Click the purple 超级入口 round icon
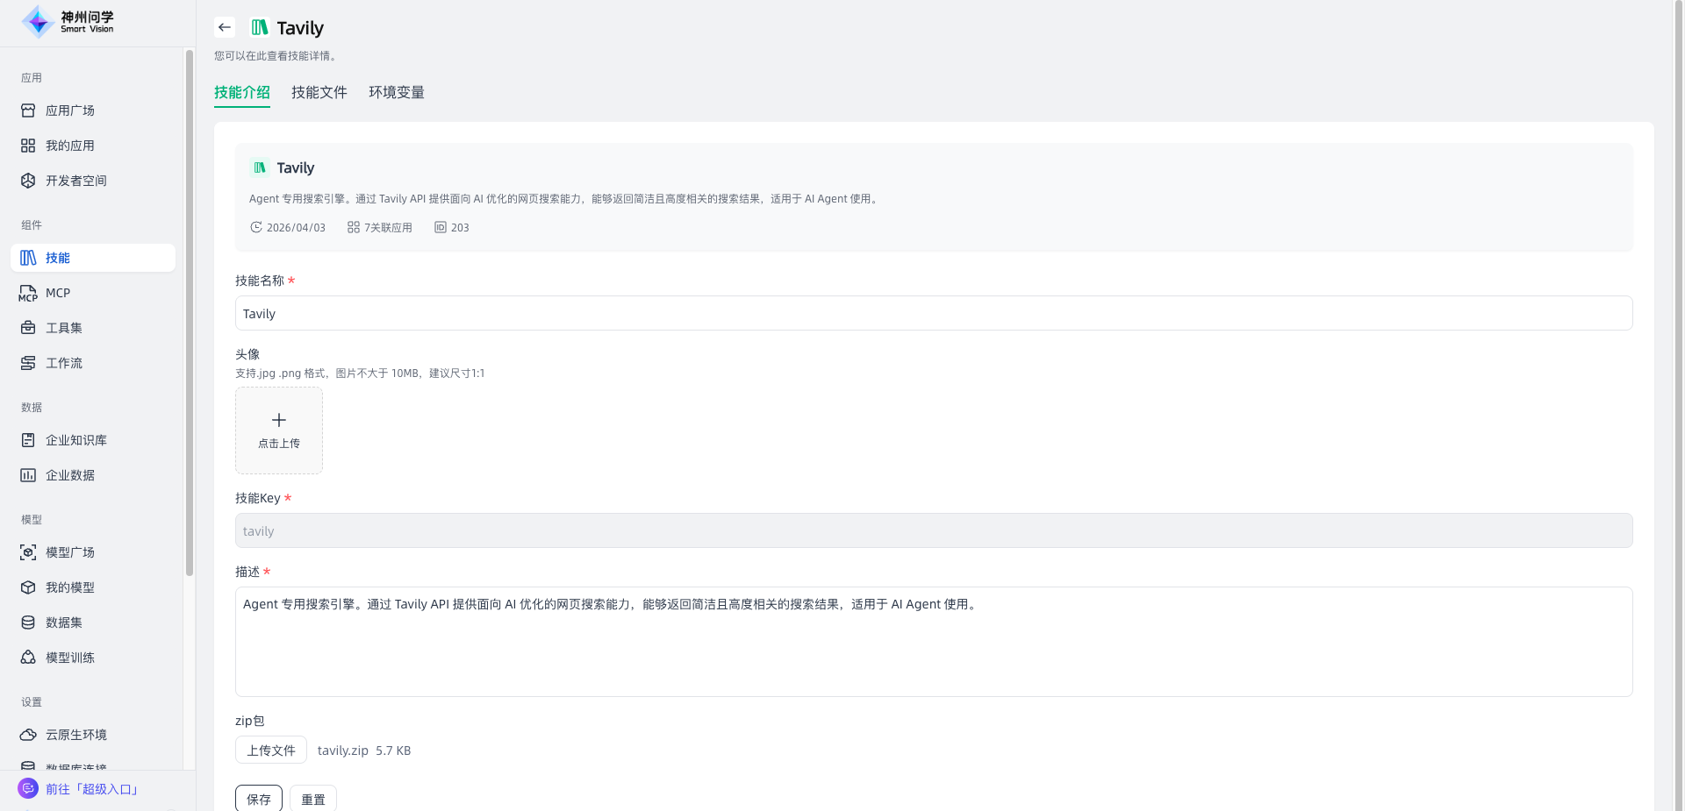1685x811 pixels. [x=28, y=788]
